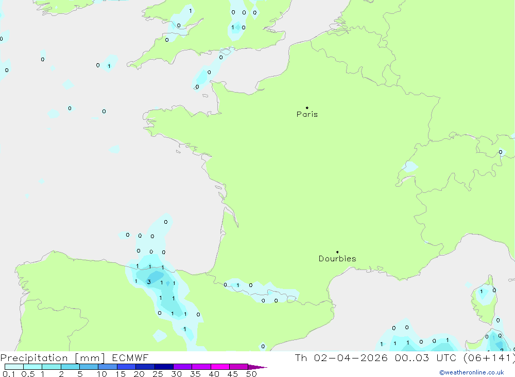
Task: Pick the 10–15 mm blue legend swatch
Action: point(108,367)
